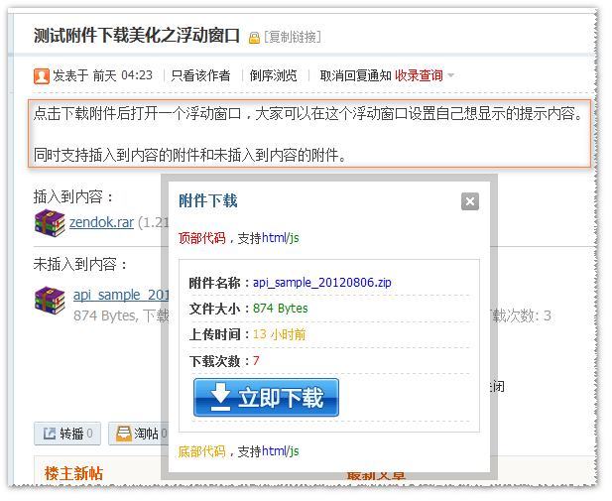This screenshot has height=501, width=612.
Task: Open the zendok.rar attachment link
Action: 101,222
